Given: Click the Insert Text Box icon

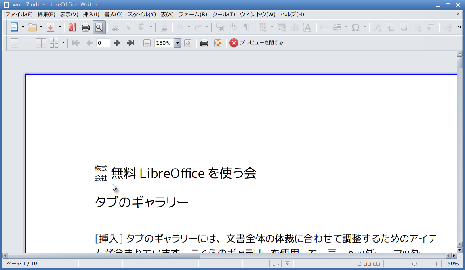Looking at the screenshot, I should pos(308,27).
